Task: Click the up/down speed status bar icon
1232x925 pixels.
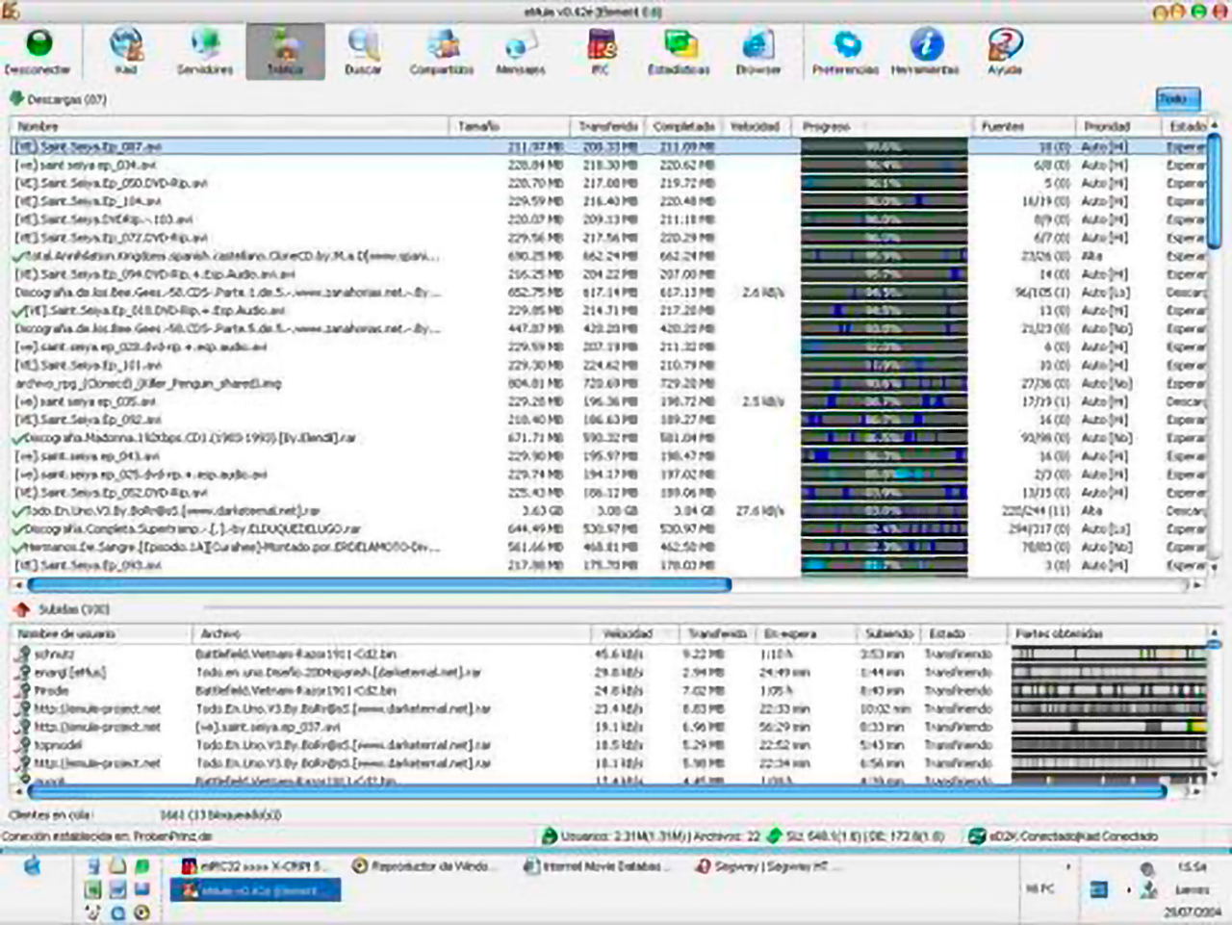Action: (774, 836)
